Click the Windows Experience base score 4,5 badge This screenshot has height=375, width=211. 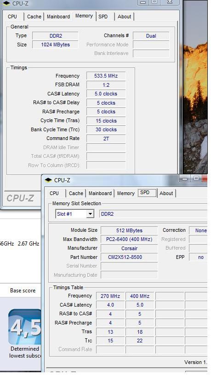tap(25, 327)
